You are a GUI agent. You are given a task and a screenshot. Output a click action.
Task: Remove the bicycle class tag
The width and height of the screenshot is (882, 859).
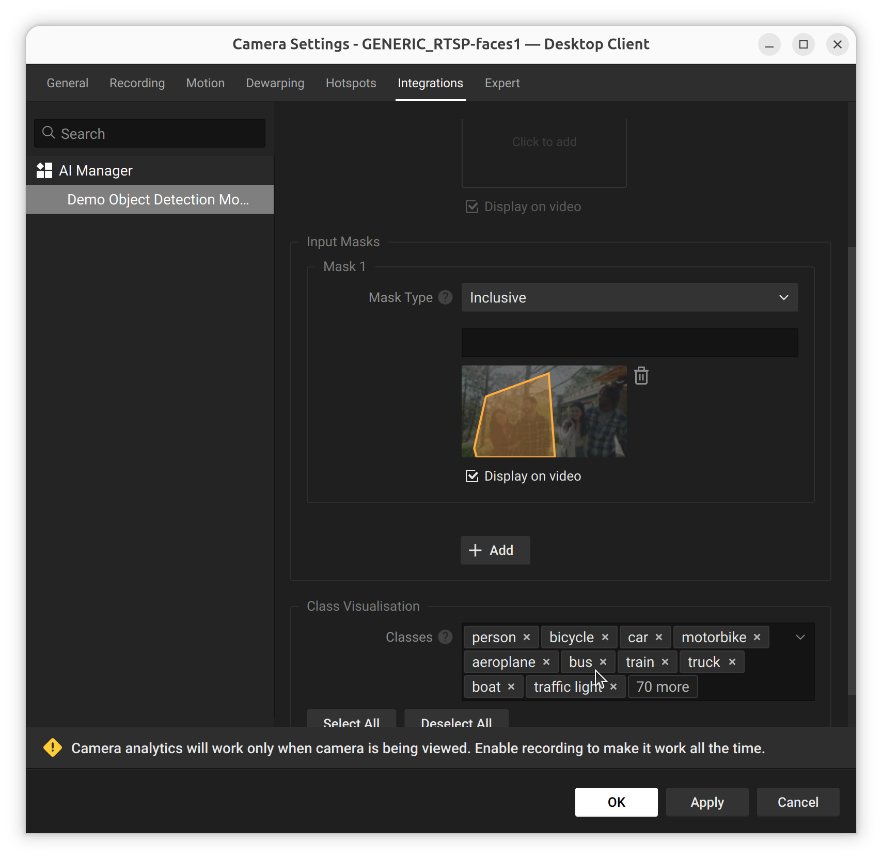605,637
